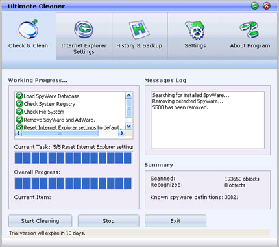The image size is (279, 247).
Task: Click 'Searching for installed SpyWare...' log line
Action: coord(191,95)
